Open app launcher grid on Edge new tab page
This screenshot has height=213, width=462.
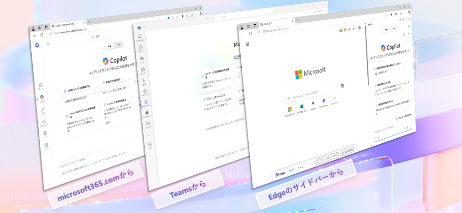tap(247, 44)
